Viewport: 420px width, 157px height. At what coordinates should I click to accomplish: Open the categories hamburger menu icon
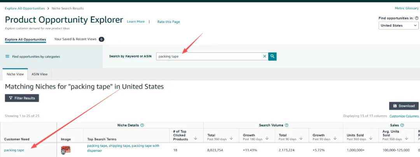(7, 56)
